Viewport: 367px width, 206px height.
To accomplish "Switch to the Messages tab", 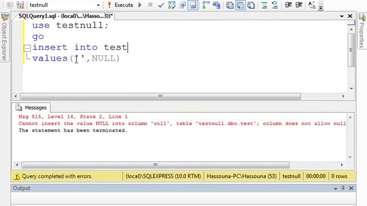I will tap(31, 108).
